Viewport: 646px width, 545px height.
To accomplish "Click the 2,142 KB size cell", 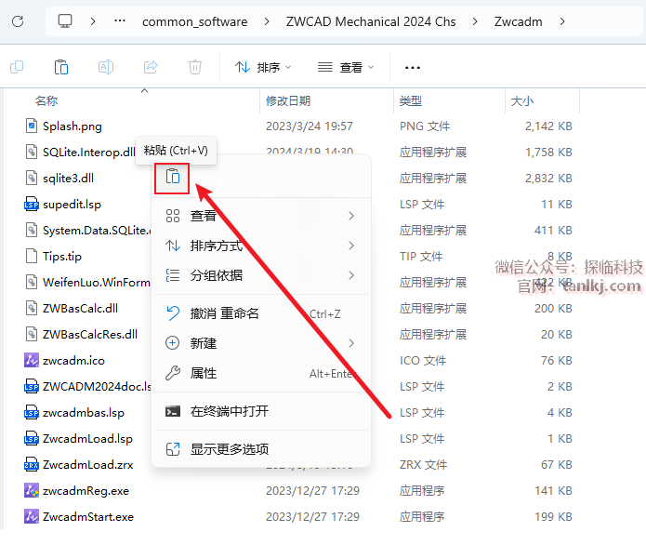I will [x=548, y=126].
